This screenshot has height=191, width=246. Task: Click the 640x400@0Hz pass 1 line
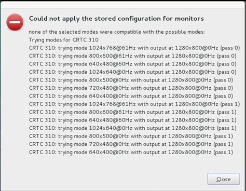[131, 152]
